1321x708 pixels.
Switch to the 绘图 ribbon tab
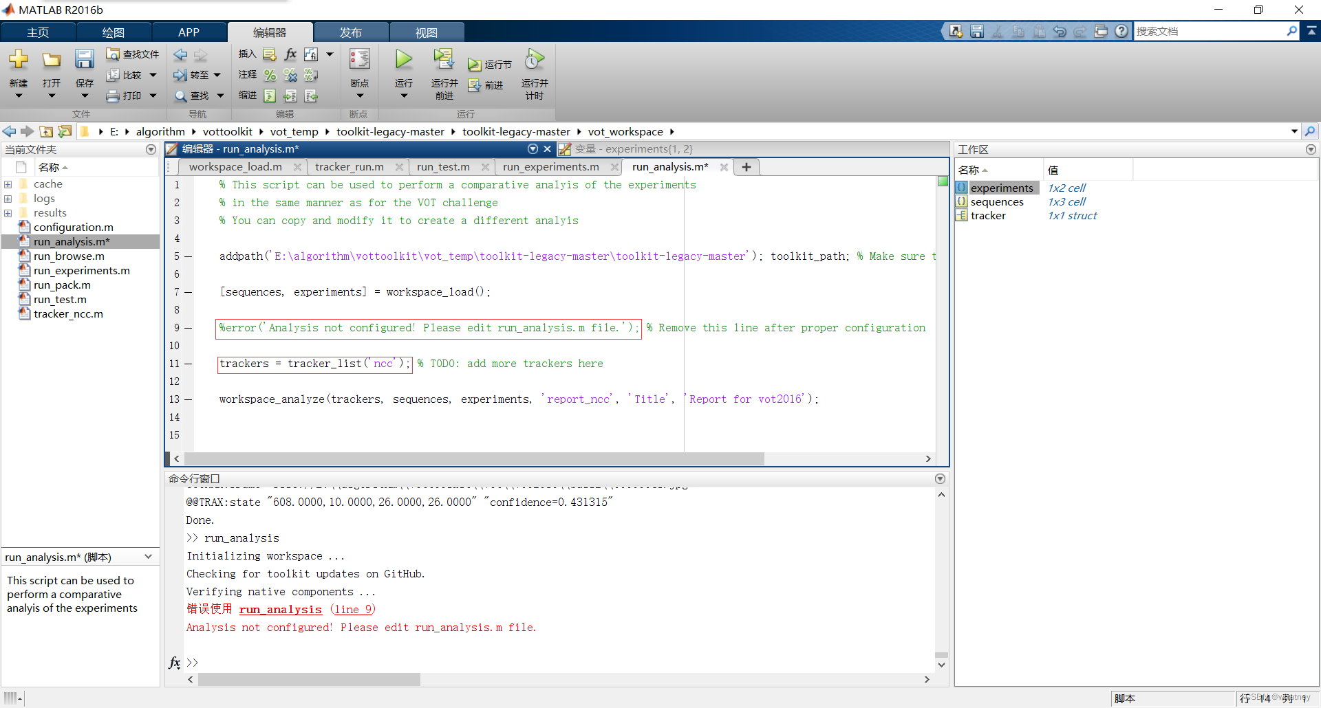click(x=114, y=32)
